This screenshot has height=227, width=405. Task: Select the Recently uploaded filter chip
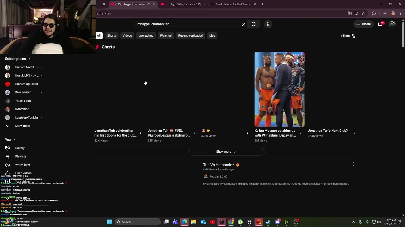click(190, 36)
